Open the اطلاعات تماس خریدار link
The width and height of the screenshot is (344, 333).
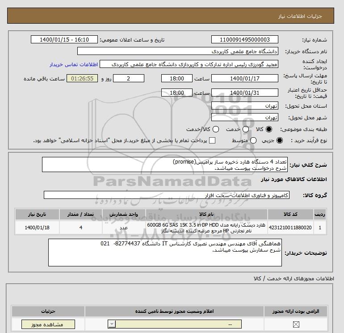[74, 64]
